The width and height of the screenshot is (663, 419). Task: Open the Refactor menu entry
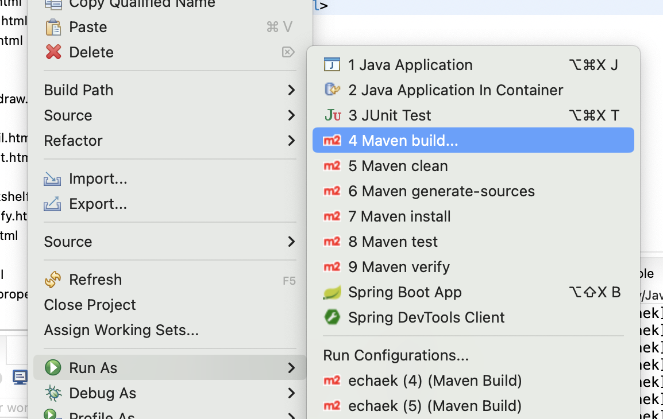click(x=169, y=141)
